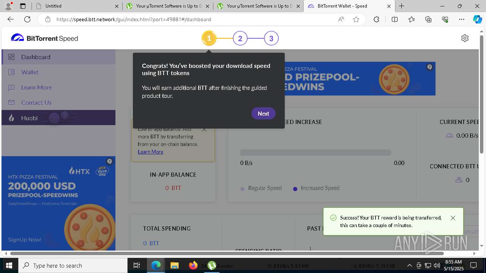
Task: Open Copilot icon in Edge
Action: [477, 19]
